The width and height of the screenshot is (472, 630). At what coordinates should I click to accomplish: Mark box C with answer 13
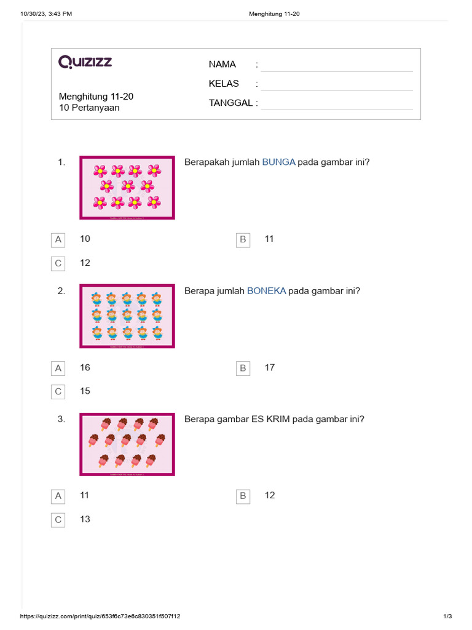(58, 520)
